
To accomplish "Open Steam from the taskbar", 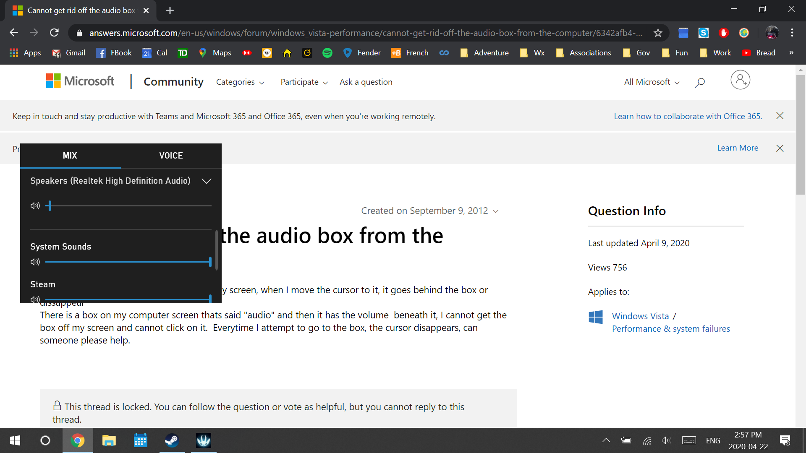I will [x=172, y=440].
